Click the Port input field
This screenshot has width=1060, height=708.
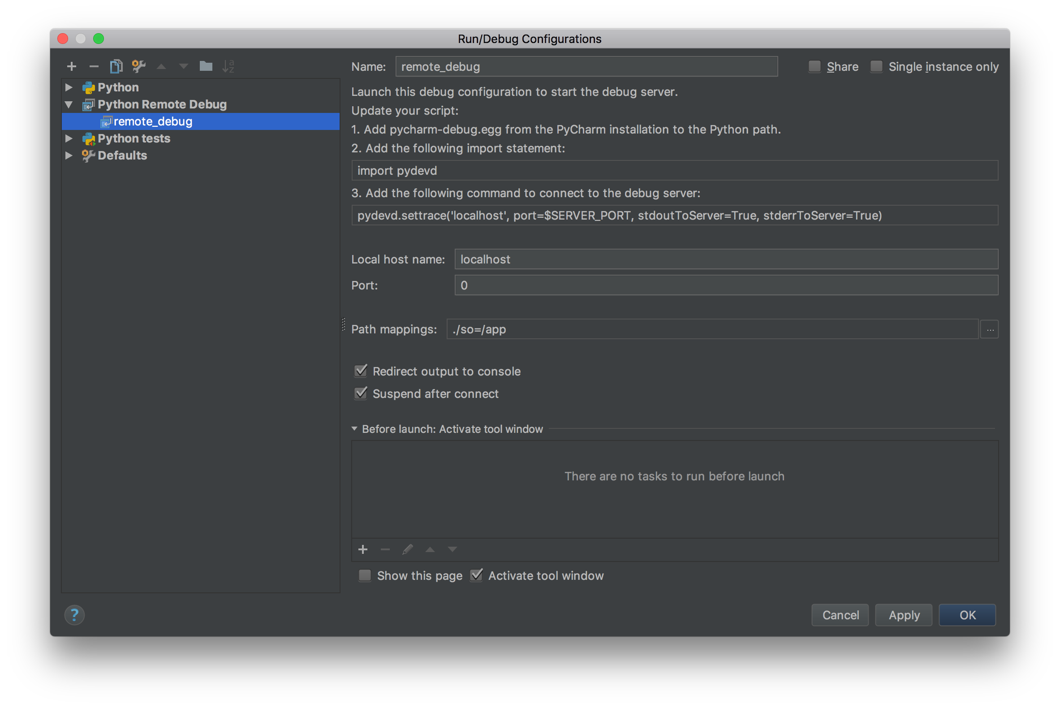(727, 284)
